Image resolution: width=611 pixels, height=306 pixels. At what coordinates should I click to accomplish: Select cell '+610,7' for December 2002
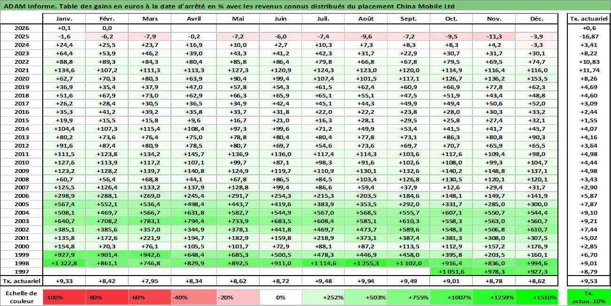pos(537,229)
